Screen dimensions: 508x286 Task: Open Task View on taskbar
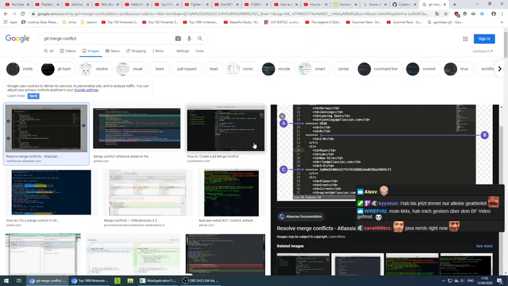[x=19, y=281]
